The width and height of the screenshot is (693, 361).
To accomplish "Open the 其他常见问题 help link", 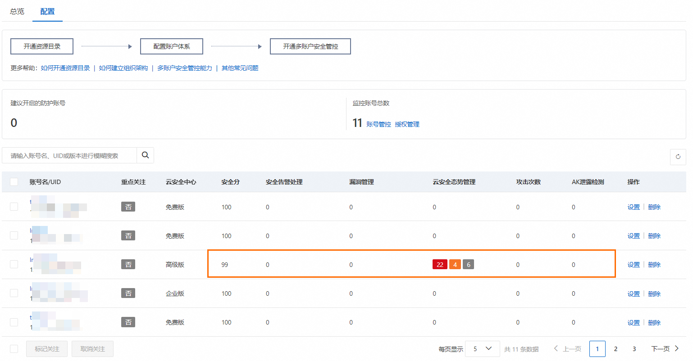I will tap(240, 68).
